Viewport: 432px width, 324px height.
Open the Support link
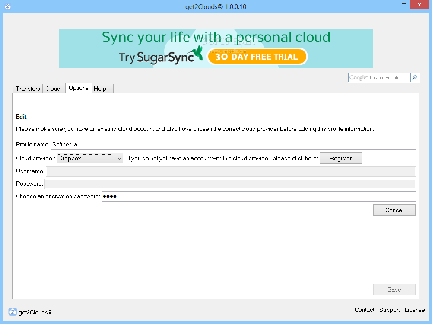tap(389, 310)
